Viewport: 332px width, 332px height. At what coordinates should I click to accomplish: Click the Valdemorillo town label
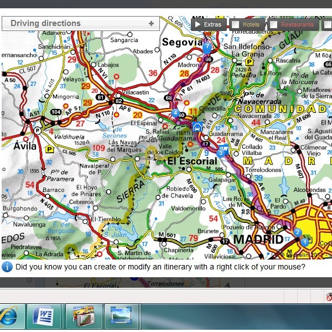pyautogui.click(x=188, y=209)
